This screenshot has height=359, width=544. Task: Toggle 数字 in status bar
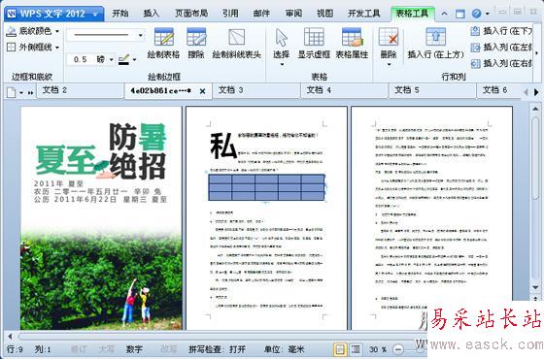click(134, 349)
